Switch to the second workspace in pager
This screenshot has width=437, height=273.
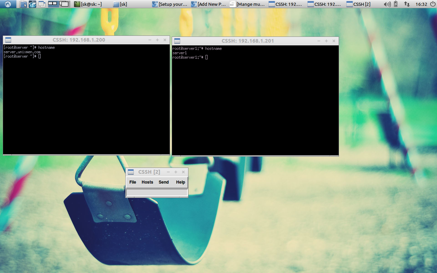[64, 4]
